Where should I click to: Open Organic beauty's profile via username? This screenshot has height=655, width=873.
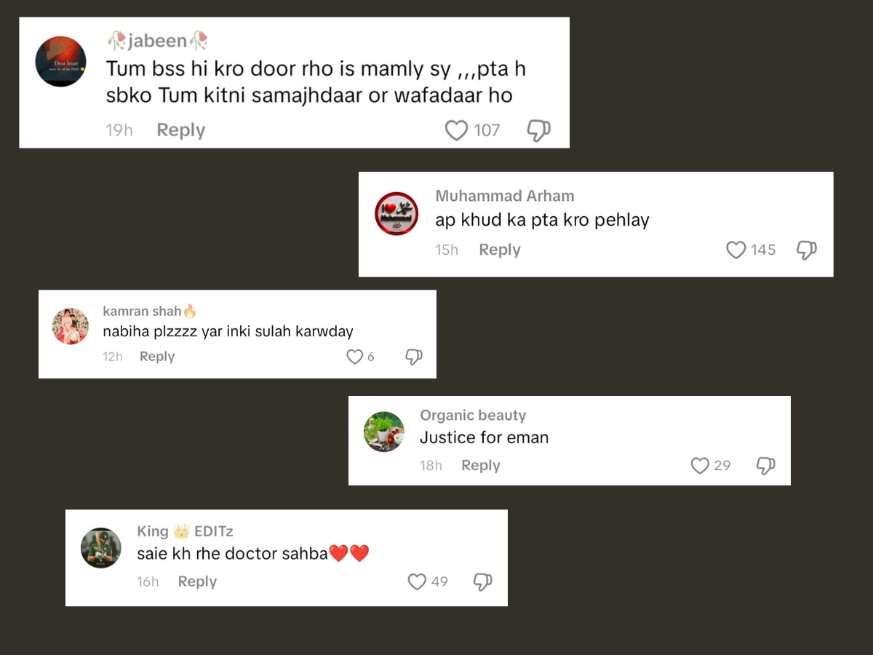click(473, 416)
